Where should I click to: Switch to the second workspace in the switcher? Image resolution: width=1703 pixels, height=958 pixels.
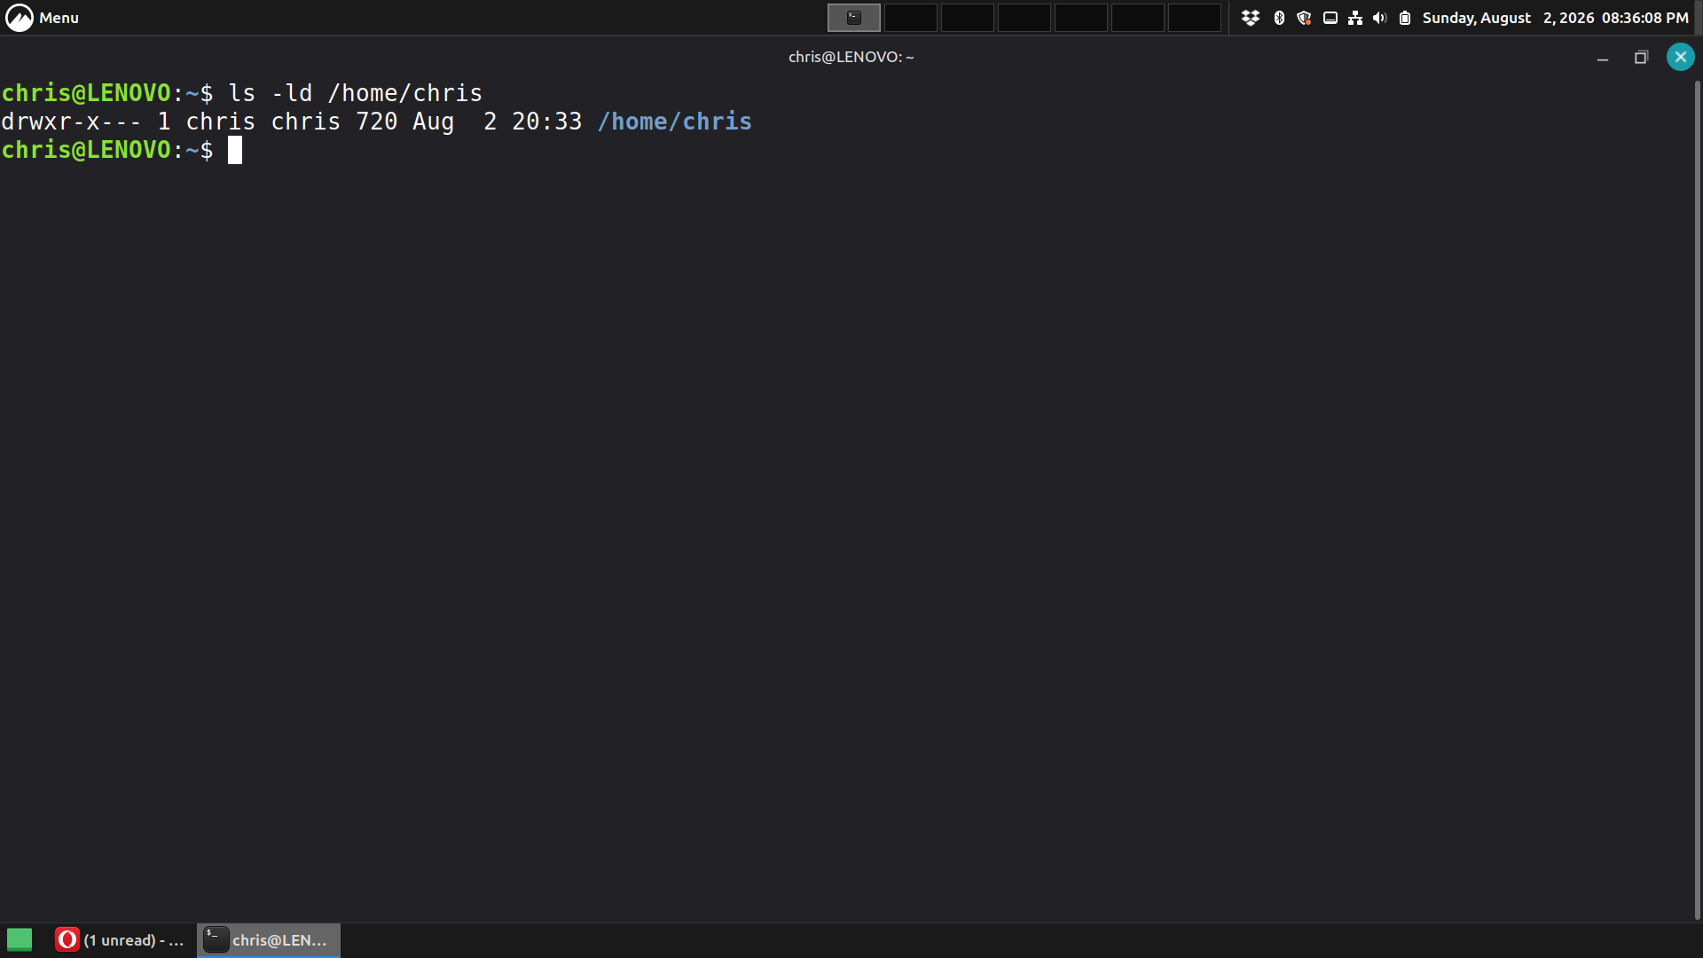(911, 18)
